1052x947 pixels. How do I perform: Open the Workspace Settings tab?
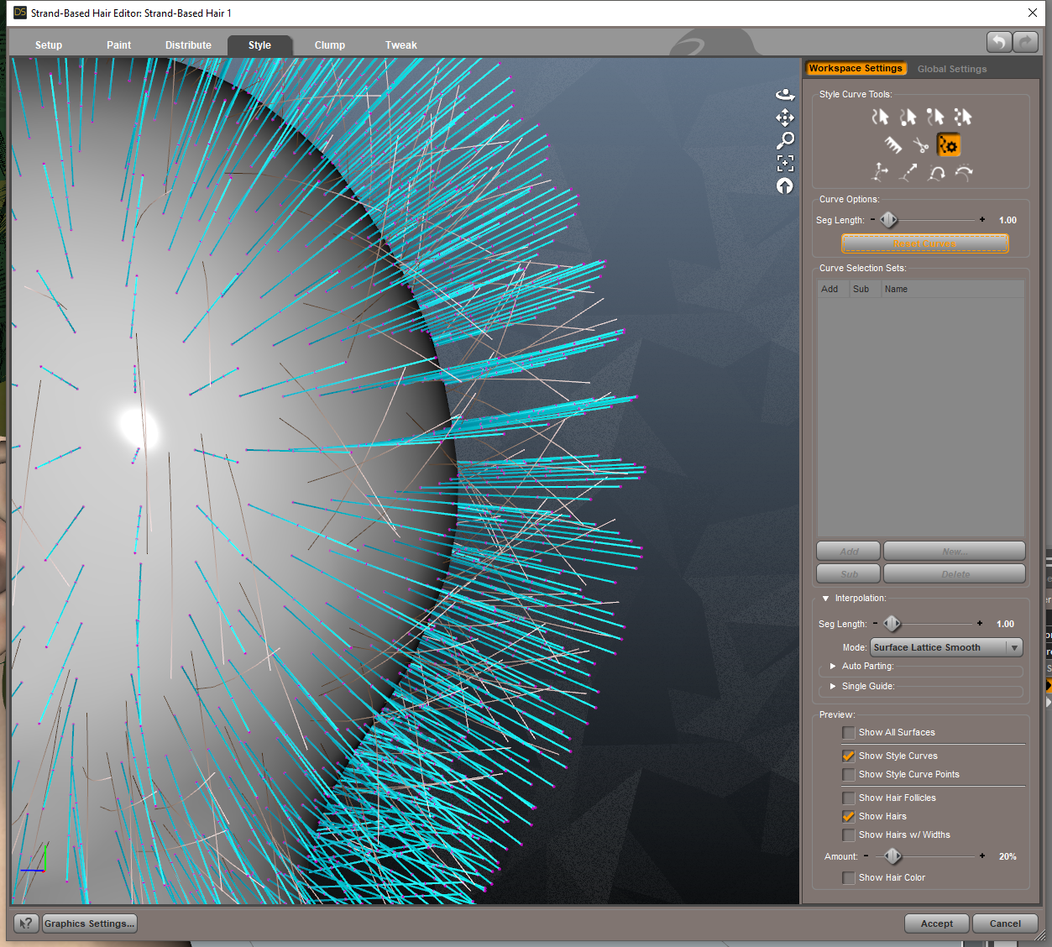pos(856,69)
